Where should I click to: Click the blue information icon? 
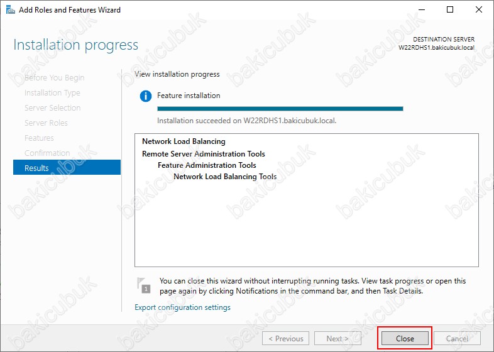[146, 96]
